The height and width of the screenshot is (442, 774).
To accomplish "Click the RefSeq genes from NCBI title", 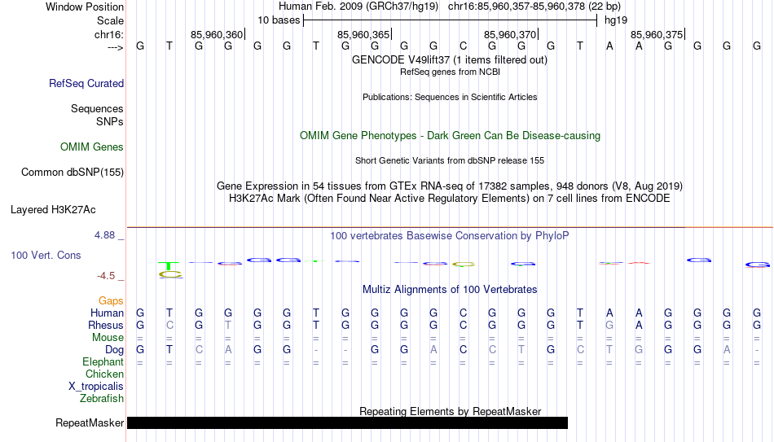I will click(450, 72).
